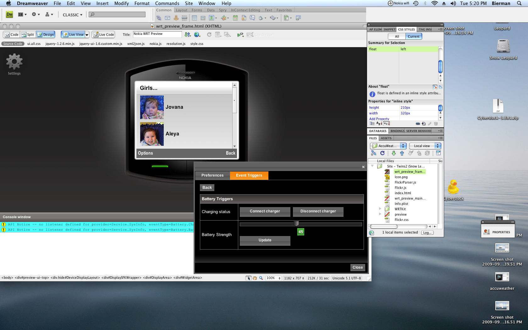Insert a Table from the Common toolbar

[x=194, y=18]
